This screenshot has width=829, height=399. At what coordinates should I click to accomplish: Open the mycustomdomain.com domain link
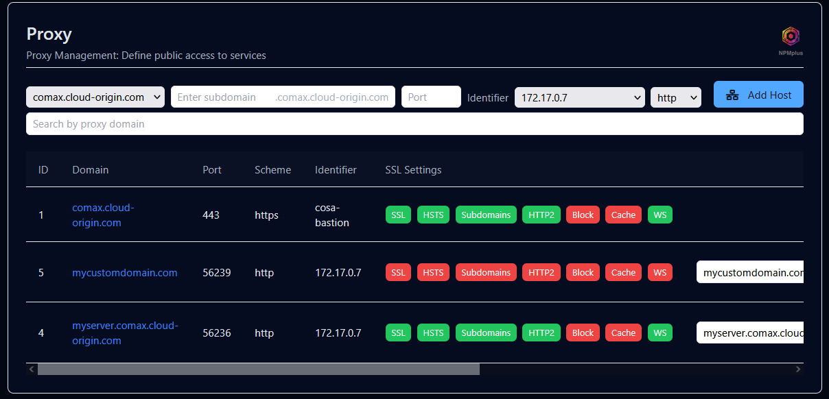coord(125,272)
